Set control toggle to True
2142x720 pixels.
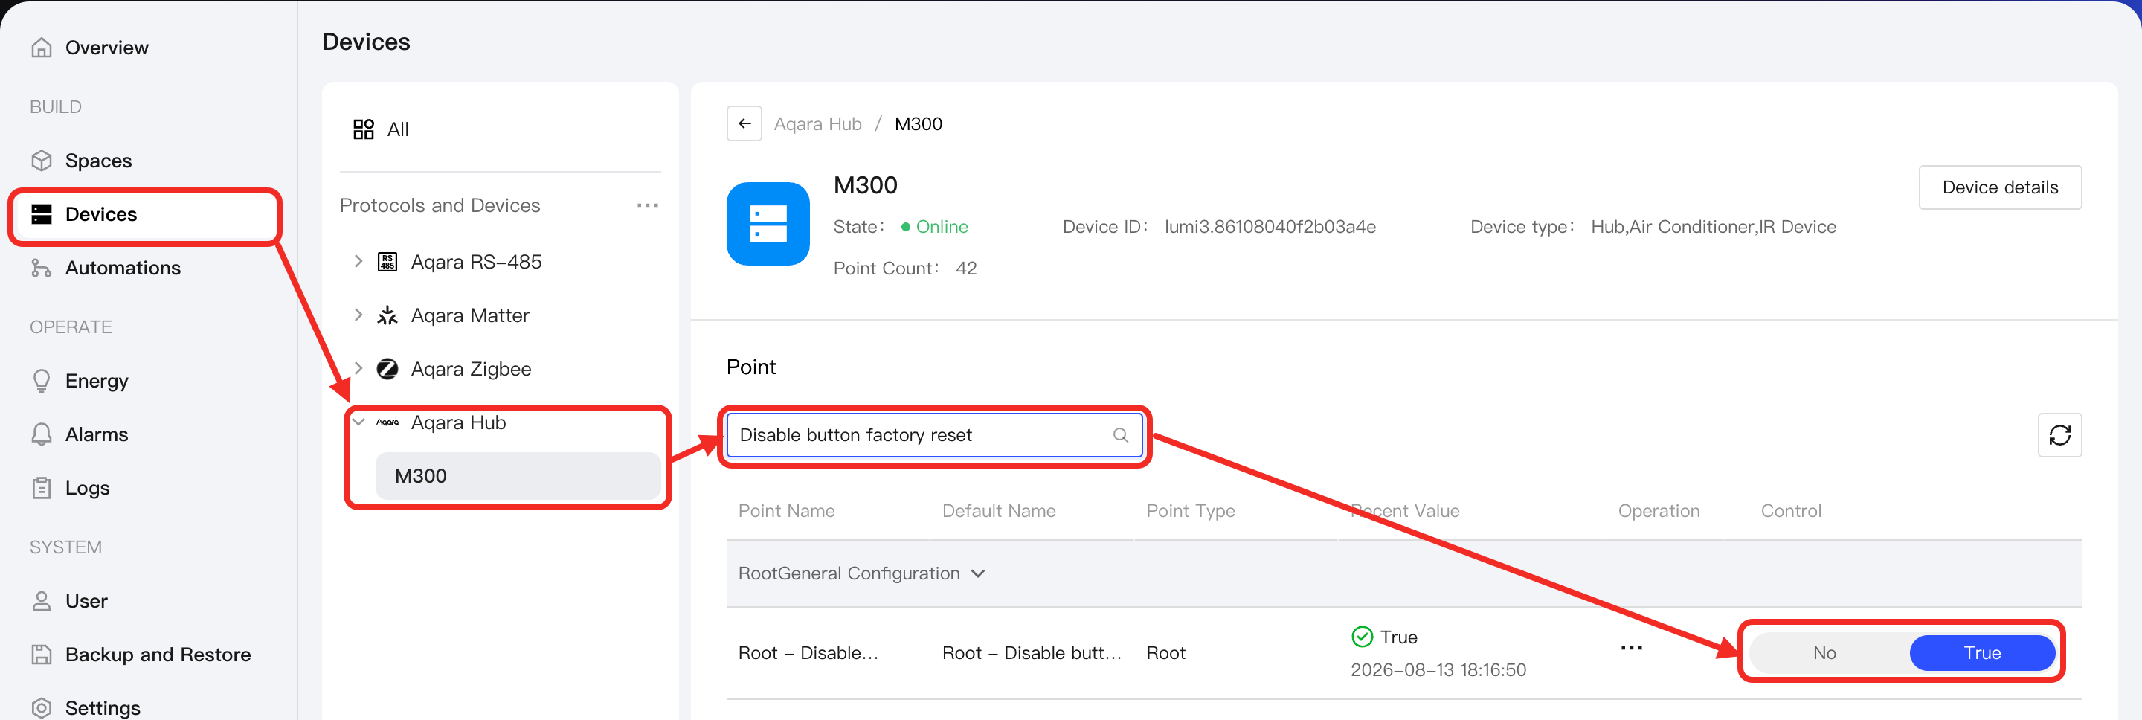[1981, 652]
